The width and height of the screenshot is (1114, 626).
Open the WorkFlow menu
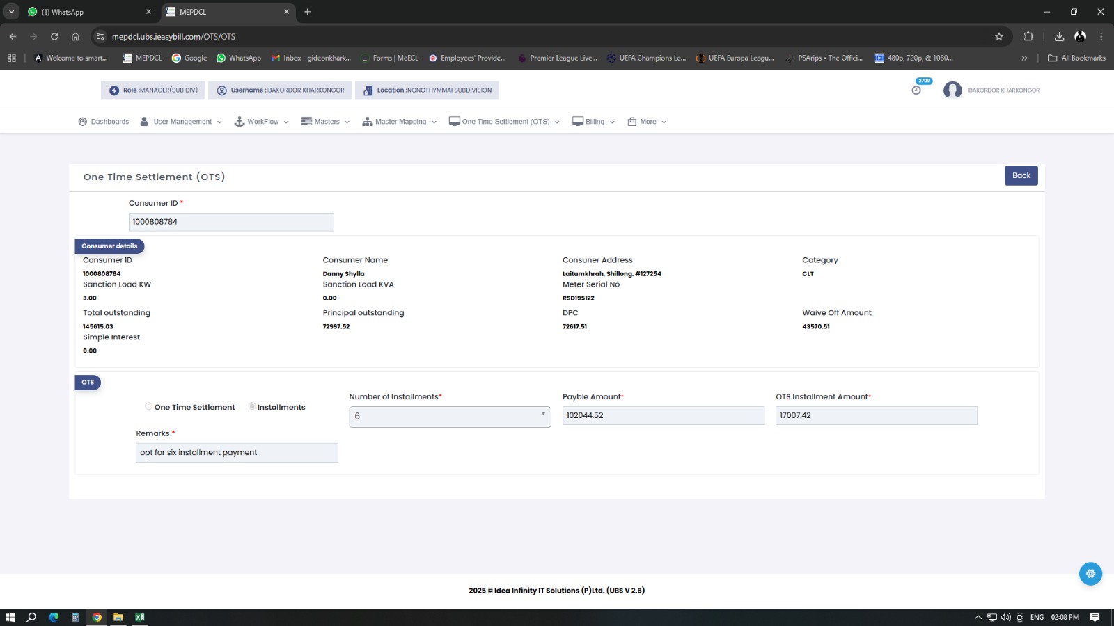pos(261,122)
